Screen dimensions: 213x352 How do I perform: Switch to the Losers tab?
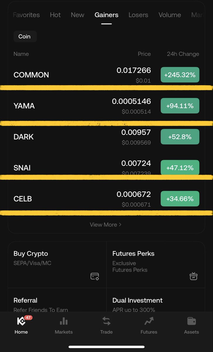(138, 15)
